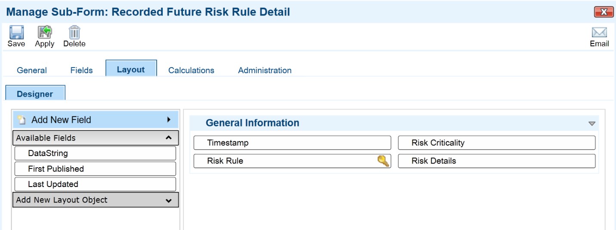Viewport: 616px width, 230px height.
Task: Collapse the Available Fields section
Action: 169,138
